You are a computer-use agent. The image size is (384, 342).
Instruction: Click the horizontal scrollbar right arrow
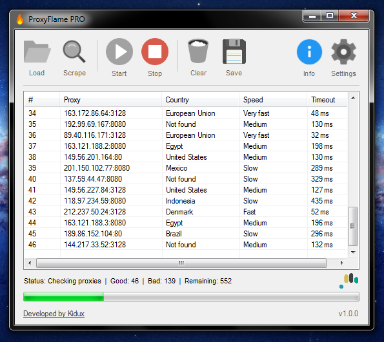341,263
